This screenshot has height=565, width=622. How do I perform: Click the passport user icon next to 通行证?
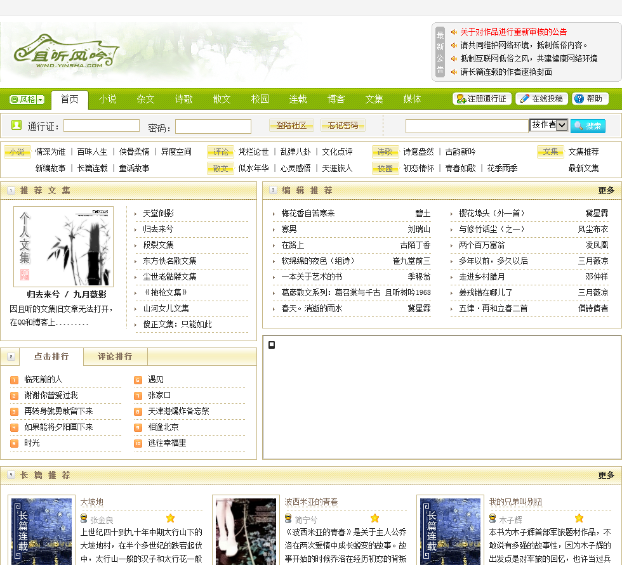pos(17,125)
